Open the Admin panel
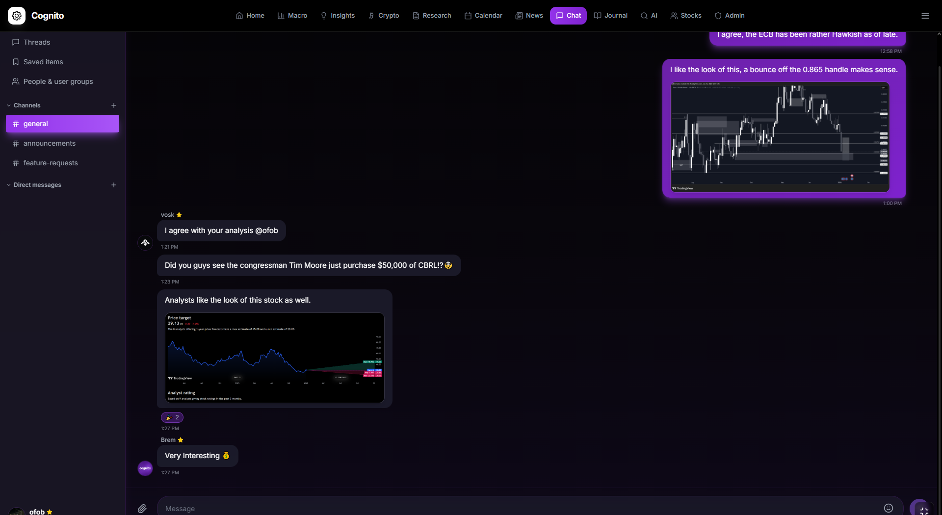 (730, 15)
